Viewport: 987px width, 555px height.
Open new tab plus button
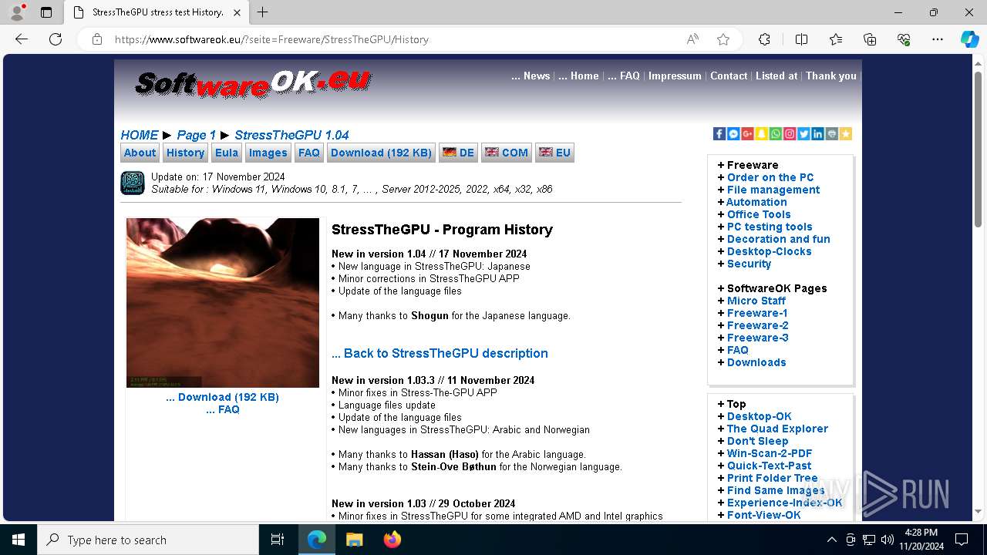tap(263, 12)
